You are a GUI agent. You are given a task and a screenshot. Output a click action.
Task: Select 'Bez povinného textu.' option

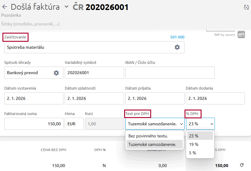[148, 136]
